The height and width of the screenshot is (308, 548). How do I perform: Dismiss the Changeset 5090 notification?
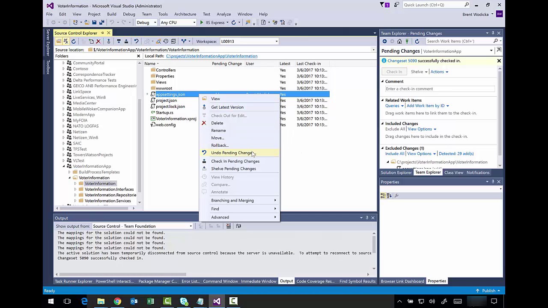click(x=499, y=61)
